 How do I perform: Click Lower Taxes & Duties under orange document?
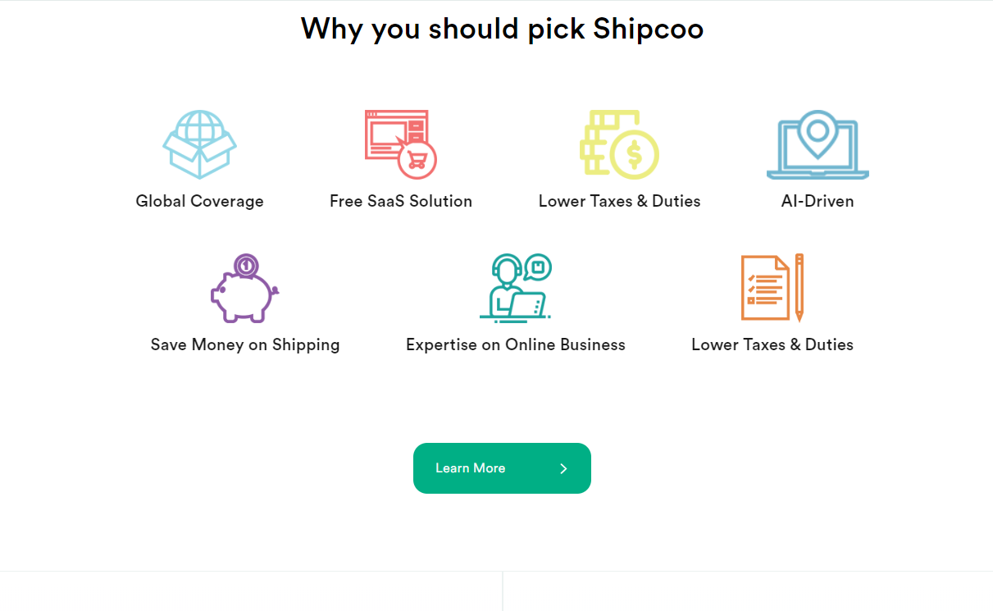[772, 344]
